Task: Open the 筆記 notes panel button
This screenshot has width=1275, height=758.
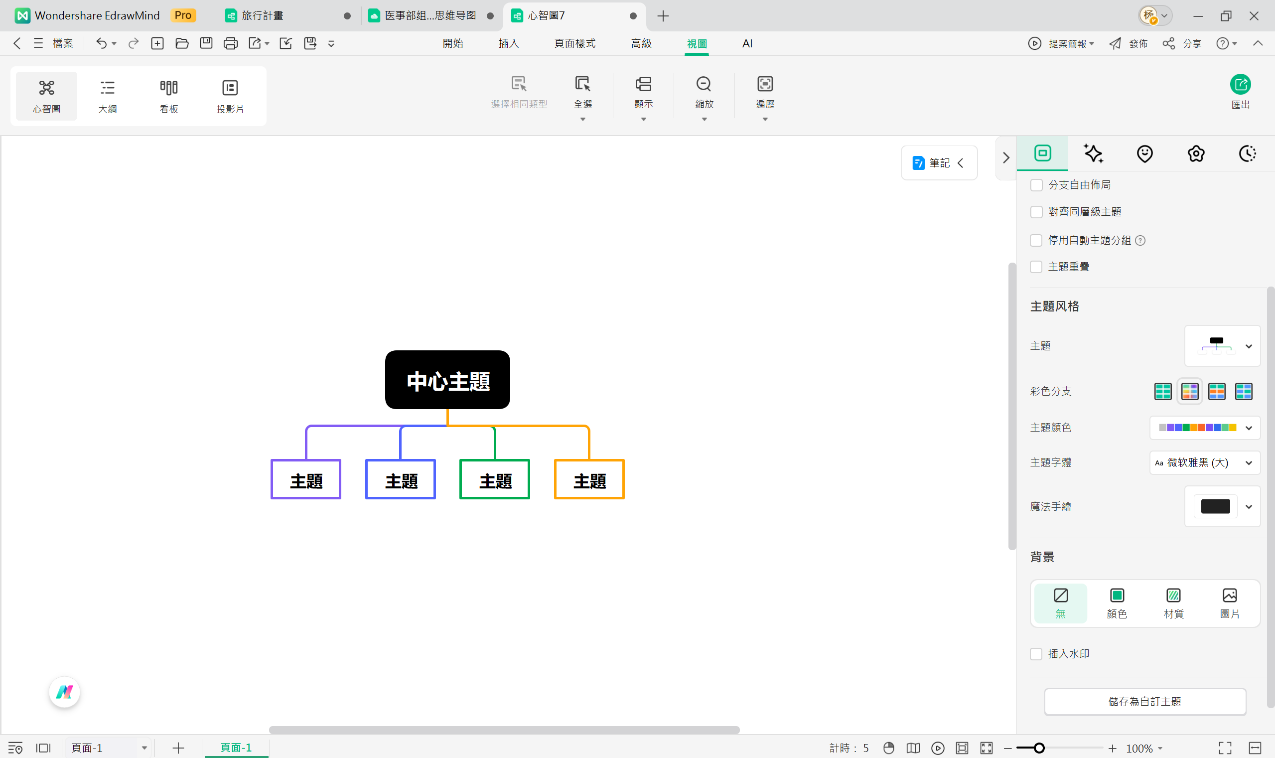Action: (939, 163)
